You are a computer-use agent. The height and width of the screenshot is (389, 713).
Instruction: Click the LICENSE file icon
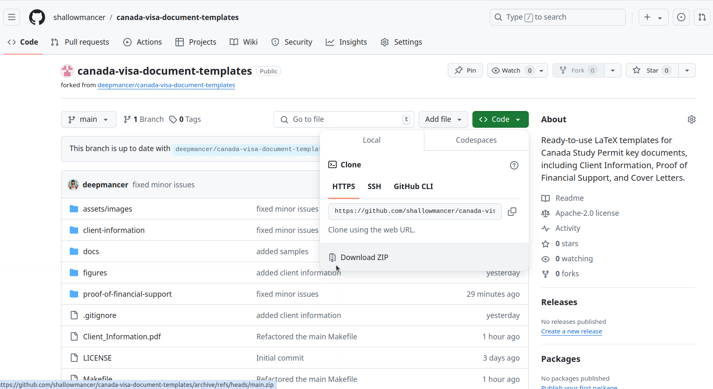tap(74, 358)
